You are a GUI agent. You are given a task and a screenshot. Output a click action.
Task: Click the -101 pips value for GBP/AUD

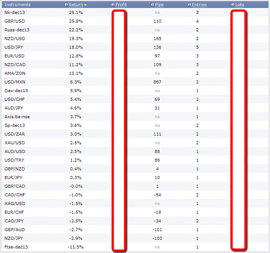[157, 230]
